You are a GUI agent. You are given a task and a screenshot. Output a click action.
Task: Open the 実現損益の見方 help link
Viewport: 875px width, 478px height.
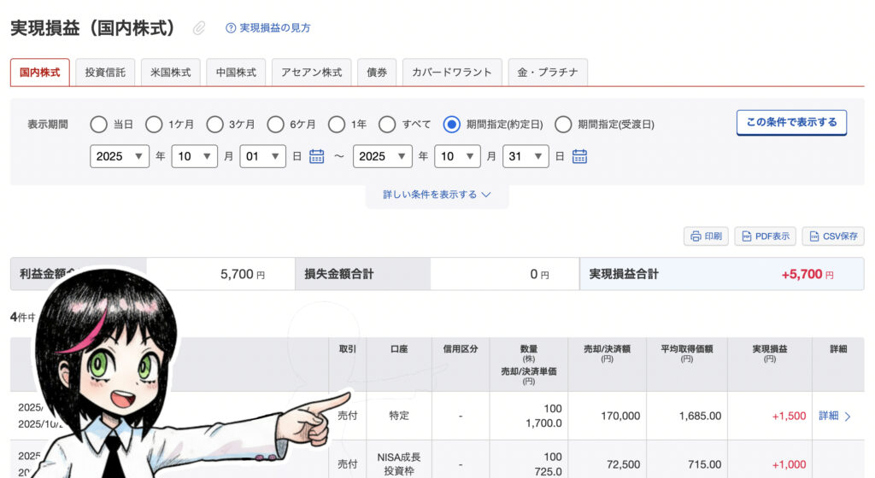(x=268, y=28)
